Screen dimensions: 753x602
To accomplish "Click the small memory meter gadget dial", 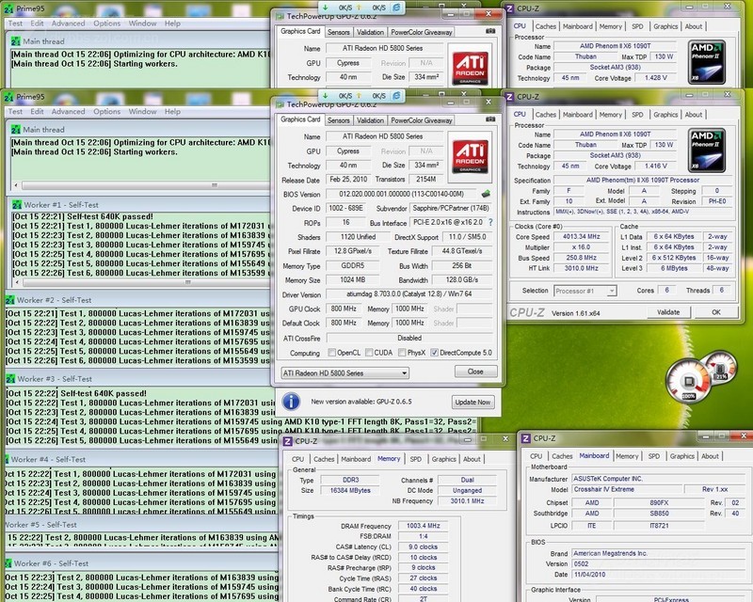I will pyautogui.click(x=721, y=368).
